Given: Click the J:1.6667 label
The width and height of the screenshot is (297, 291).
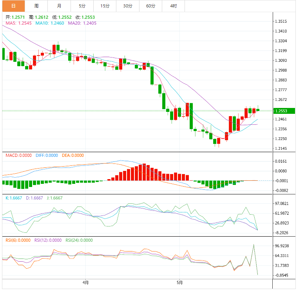Looking at the screenshot, I should 54,198.
